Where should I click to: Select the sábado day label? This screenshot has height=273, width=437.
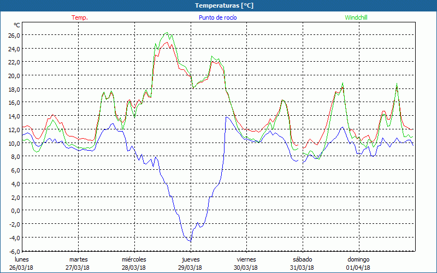click(302, 259)
